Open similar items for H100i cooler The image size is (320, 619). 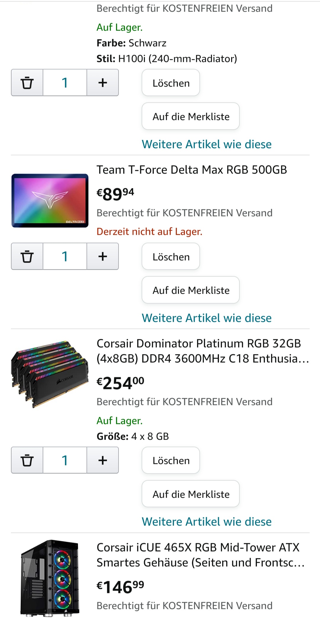[207, 144]
